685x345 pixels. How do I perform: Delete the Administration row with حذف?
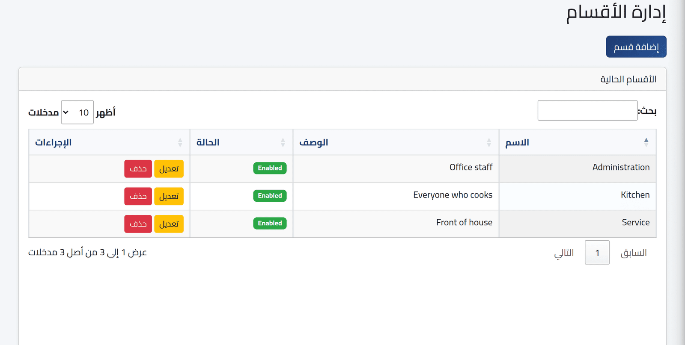[138, 169]
